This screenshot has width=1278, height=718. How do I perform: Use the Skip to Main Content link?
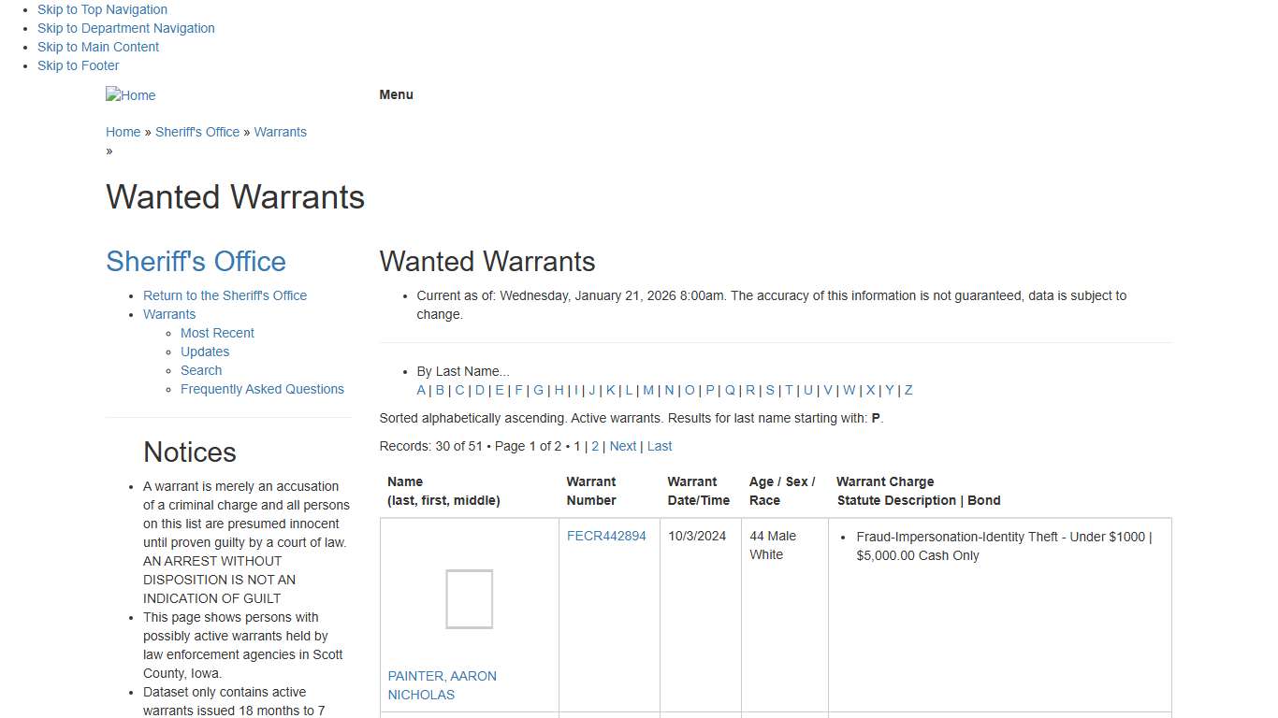[x=97, y=47]
